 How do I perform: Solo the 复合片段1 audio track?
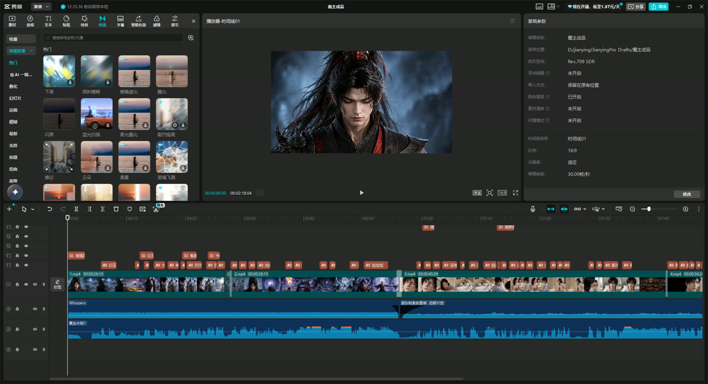click(44, 329)
